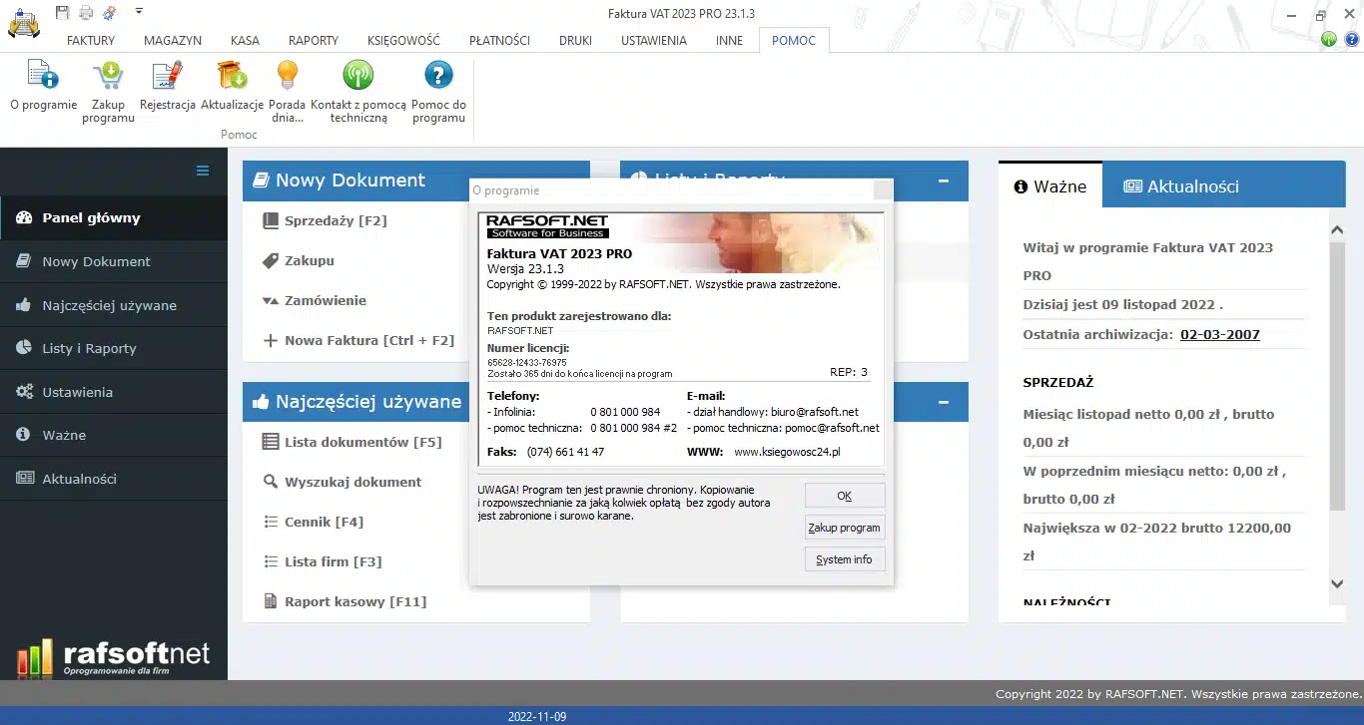Click Pomoc do programu question mark icon
This screenshot has width=1364, height=725.
point(438,76)
